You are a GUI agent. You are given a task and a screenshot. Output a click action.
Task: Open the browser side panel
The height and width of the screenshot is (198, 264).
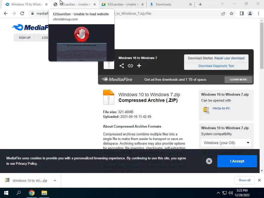click(x=242, y=13)
